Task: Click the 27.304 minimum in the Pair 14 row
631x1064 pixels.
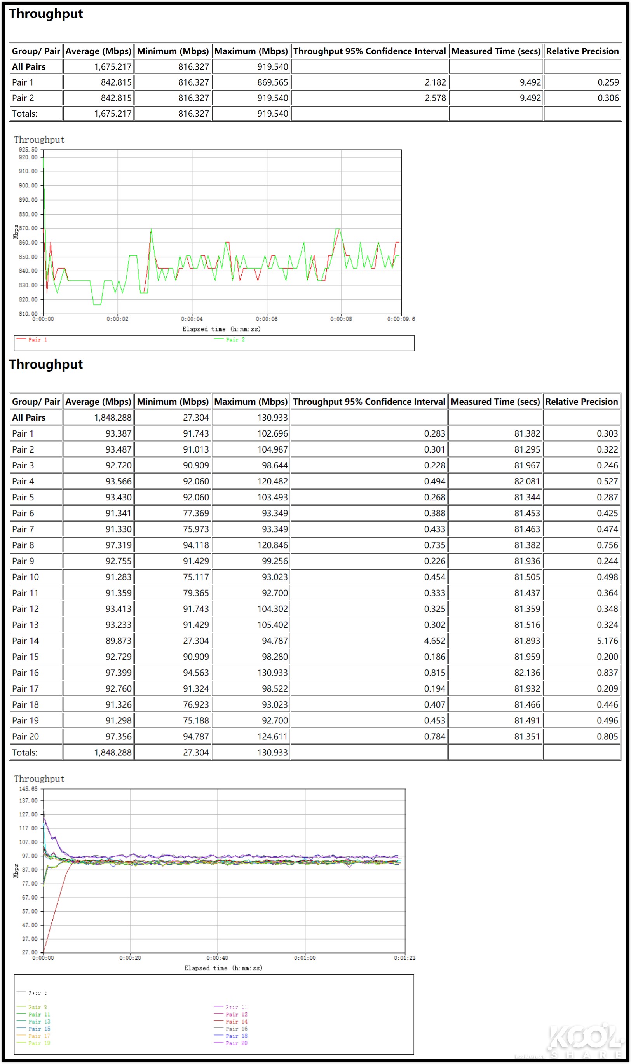Action: click(196, 641)
